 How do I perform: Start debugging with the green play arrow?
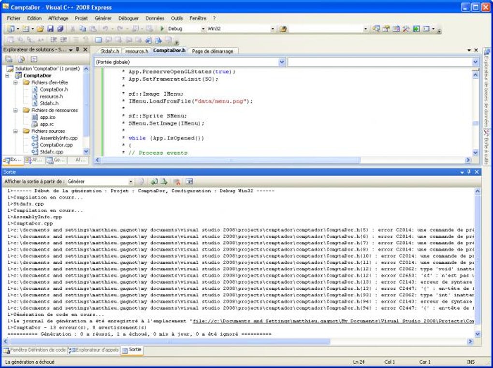(162, 28)
